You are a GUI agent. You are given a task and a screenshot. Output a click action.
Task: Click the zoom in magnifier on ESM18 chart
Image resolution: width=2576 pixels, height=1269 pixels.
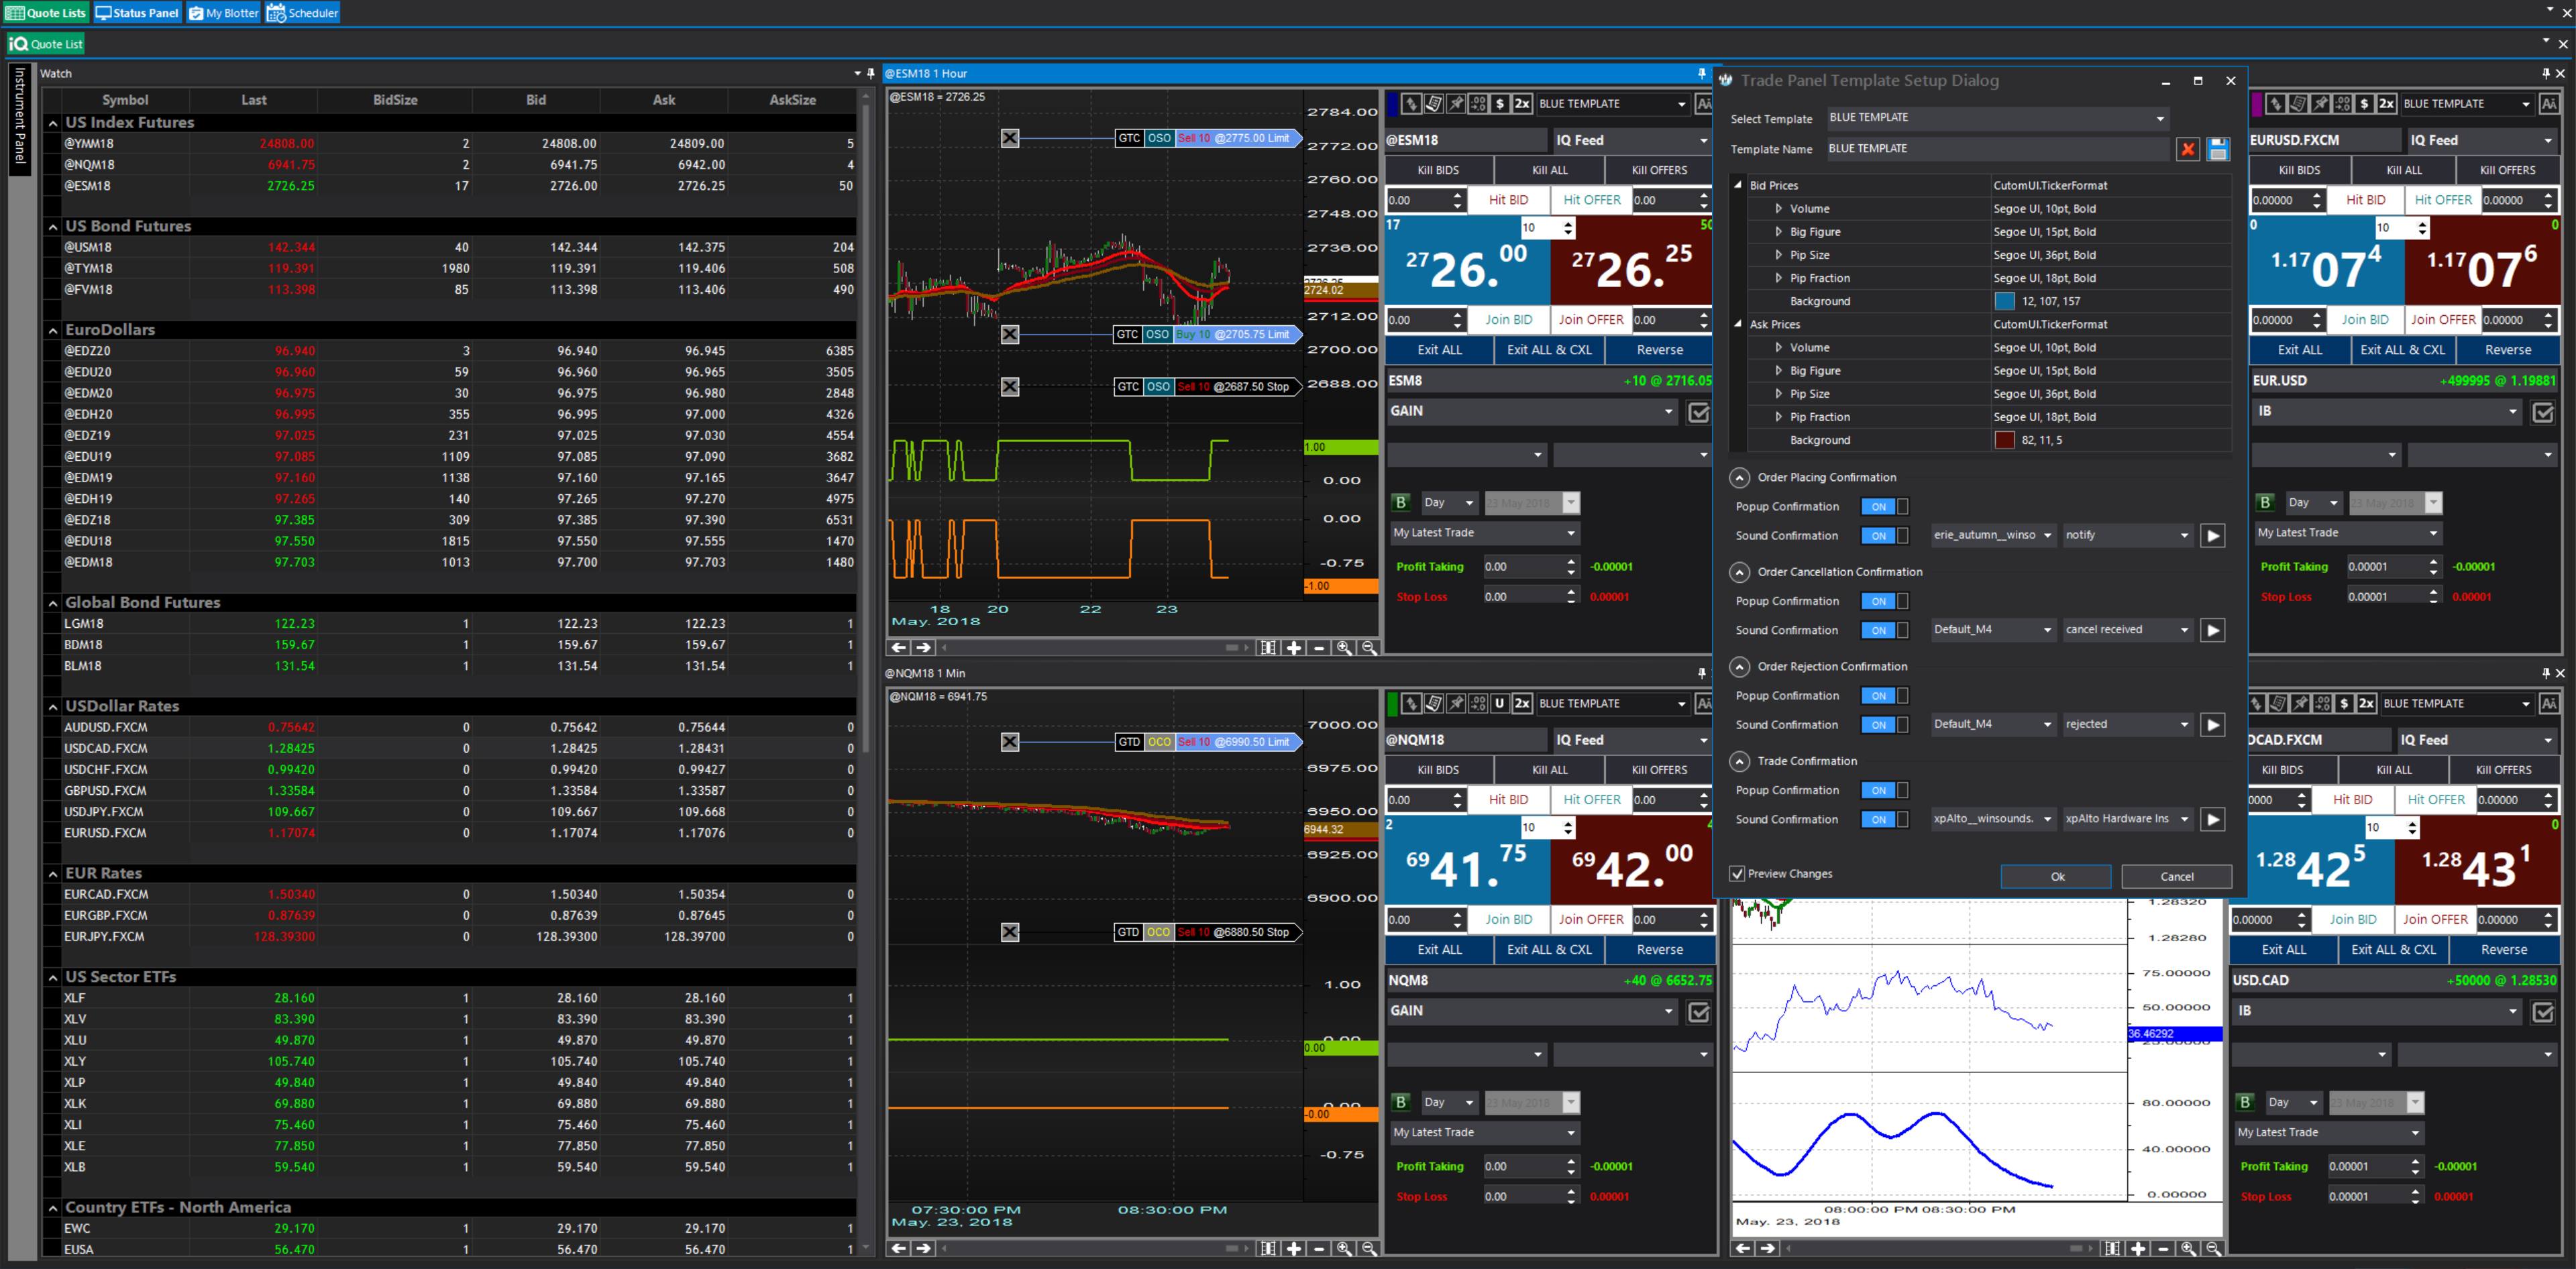point(1344,648)
